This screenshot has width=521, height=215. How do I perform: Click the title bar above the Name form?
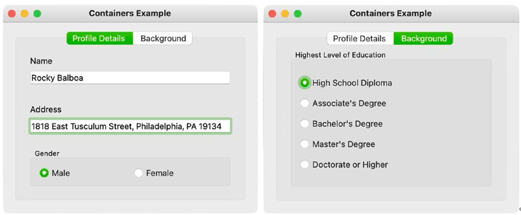point(130,14)
